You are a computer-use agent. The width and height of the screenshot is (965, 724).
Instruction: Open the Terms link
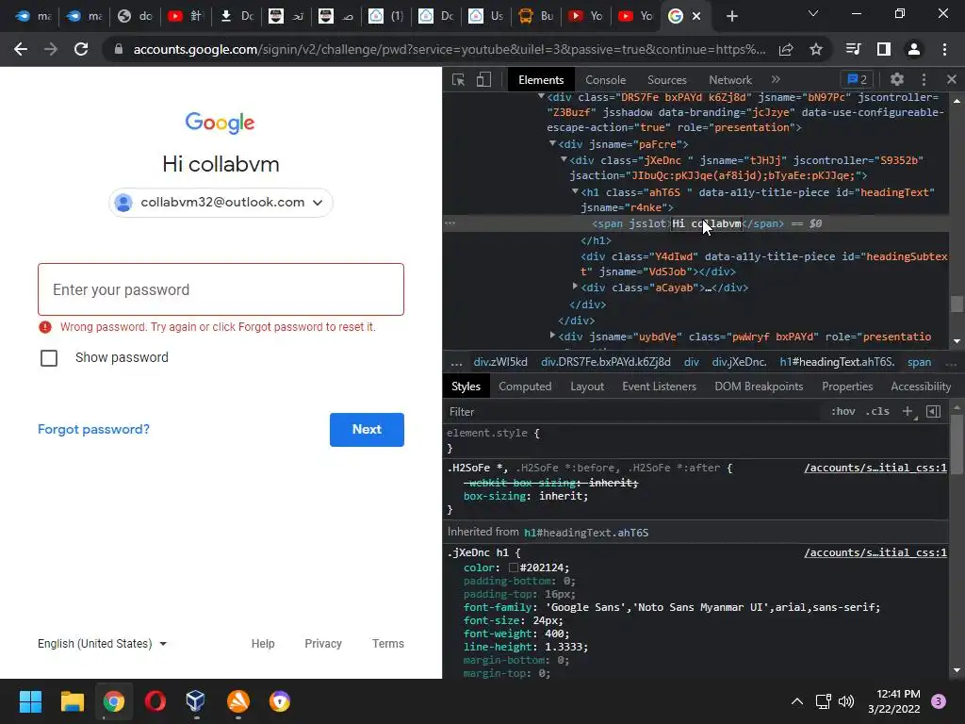pos(387,643)
